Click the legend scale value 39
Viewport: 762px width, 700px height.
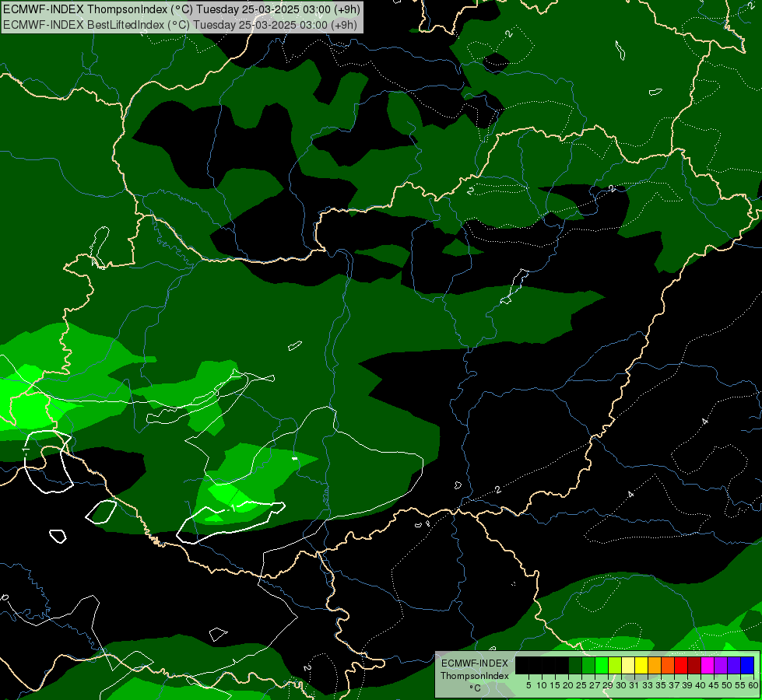pyautogui.click(x=687, y=685)
